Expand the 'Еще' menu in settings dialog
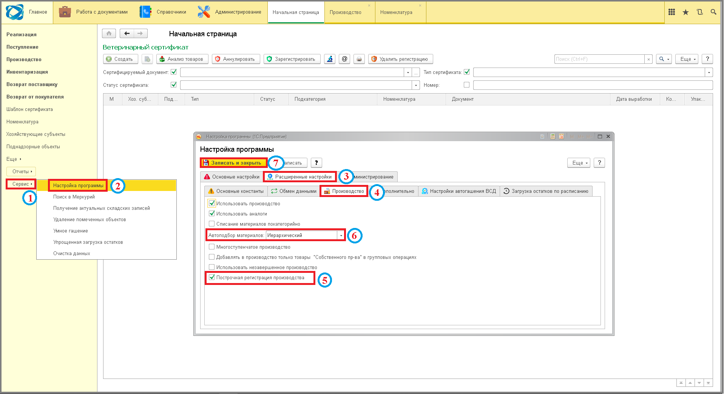724x394 pixels. click(x=579, y=163)
